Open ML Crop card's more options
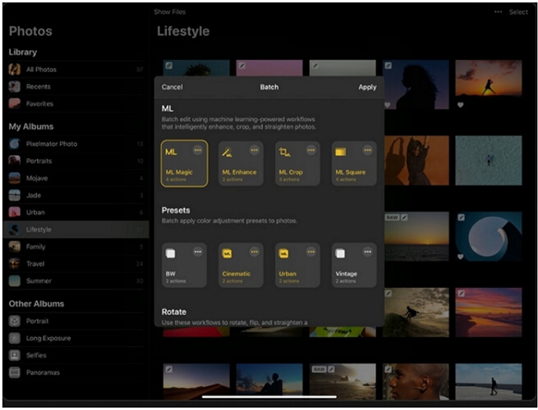 [x=310, y=150]
